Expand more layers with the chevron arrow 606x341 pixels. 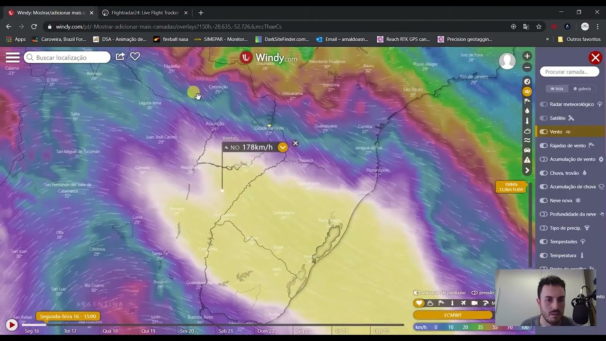click(x=527, y=170)
